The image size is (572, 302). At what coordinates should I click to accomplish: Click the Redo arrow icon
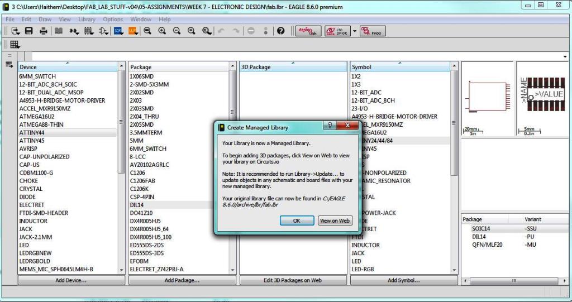[x=236, y=31]
